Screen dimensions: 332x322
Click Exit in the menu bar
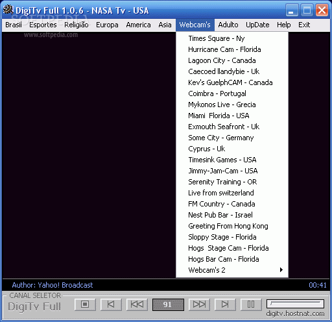coord(304,25)
